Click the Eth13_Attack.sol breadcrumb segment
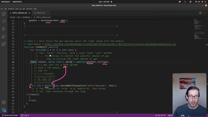The height and width of the screenshot is (117, 208). 43,17
